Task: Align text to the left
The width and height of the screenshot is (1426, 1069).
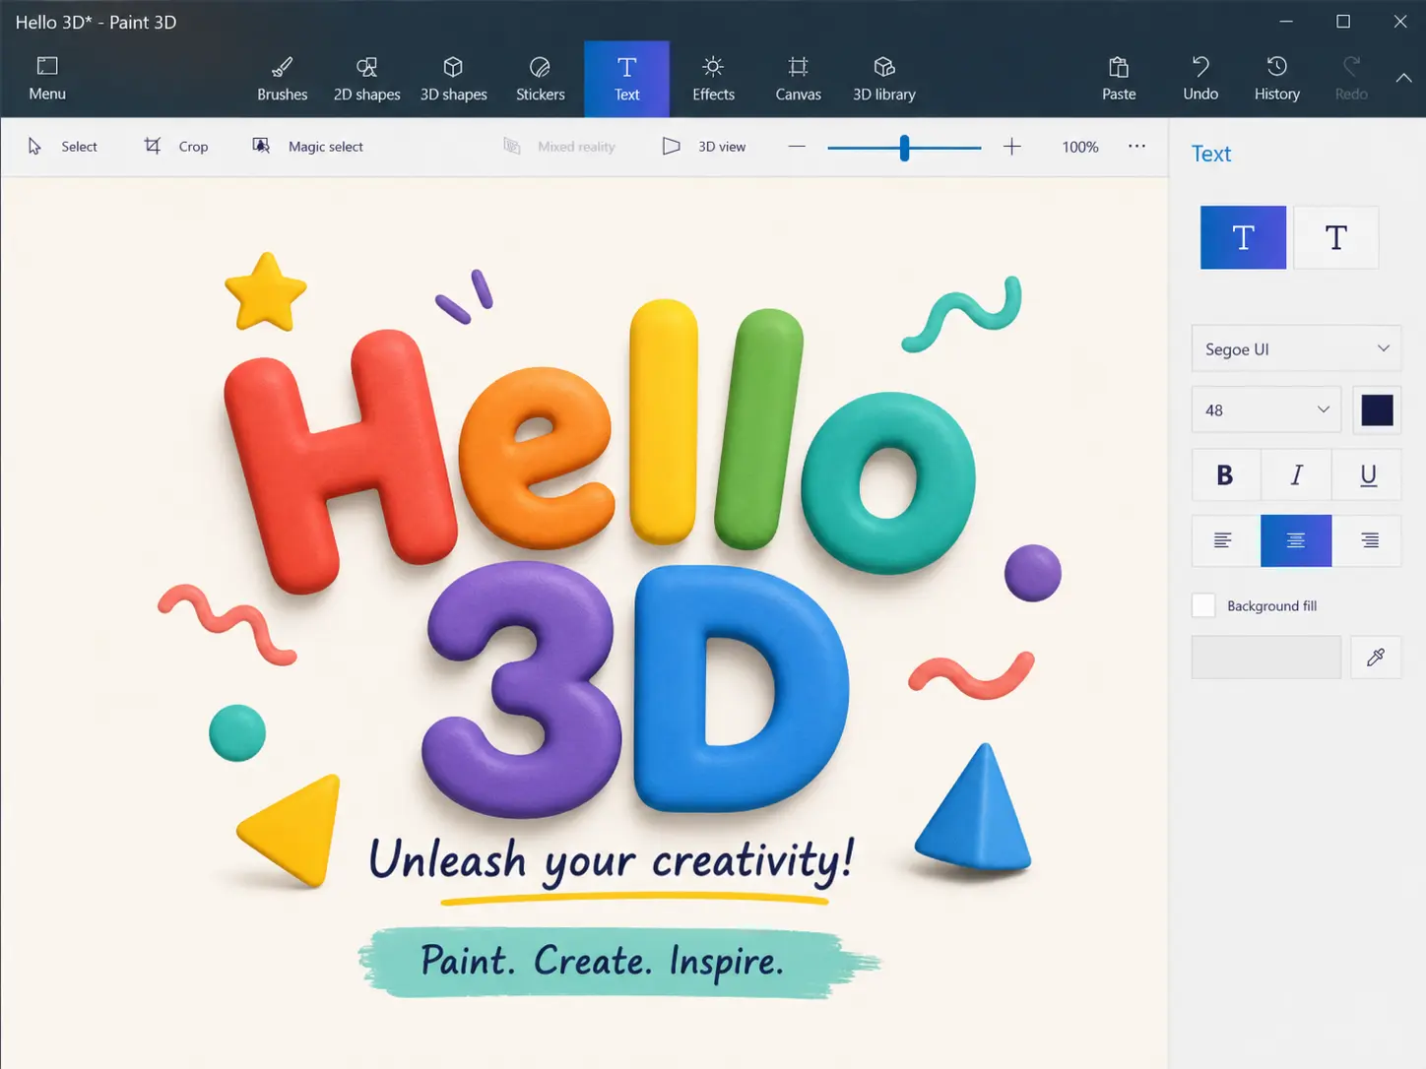Action: (1226, 540)
